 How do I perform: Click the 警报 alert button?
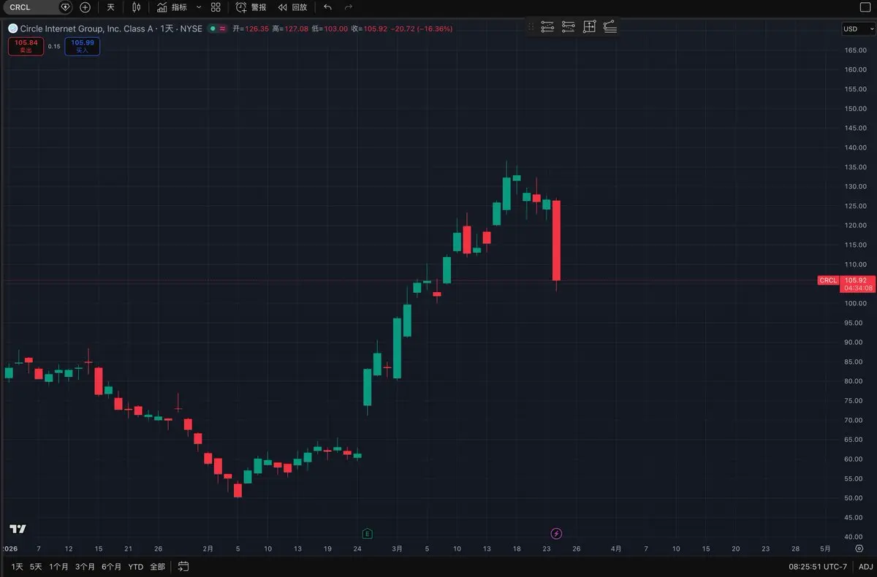[x=251, y=7]
